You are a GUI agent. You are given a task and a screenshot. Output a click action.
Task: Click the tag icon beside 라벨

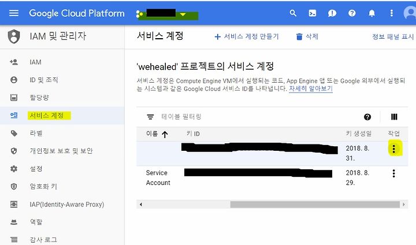point(14,133)
